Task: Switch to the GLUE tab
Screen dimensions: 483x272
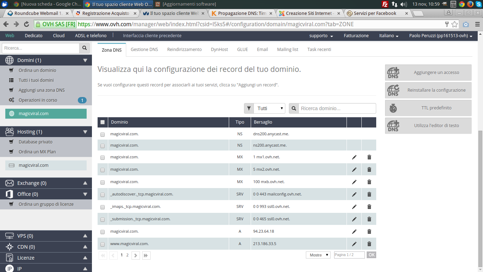Action: (x=243, y=50)
